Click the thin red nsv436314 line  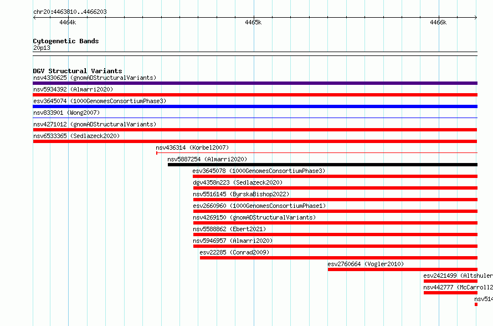click(317, 153)
